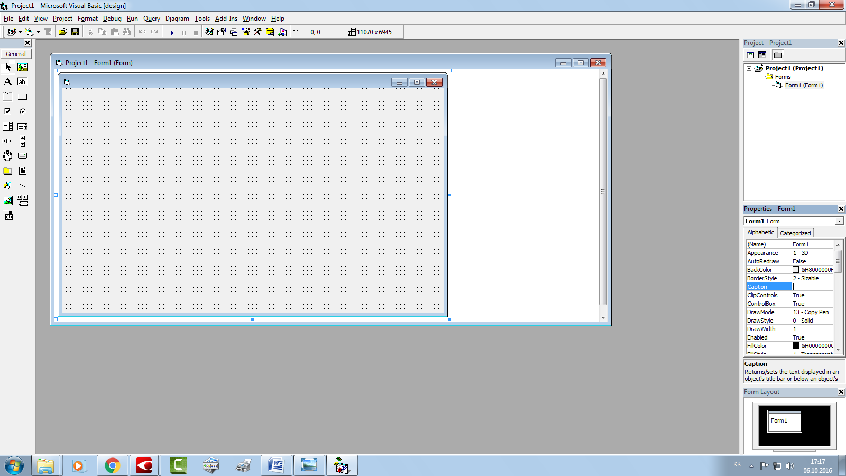The image size is (846, 476).
Task: Click the General toolbox tab button
Action: [16, 54]
